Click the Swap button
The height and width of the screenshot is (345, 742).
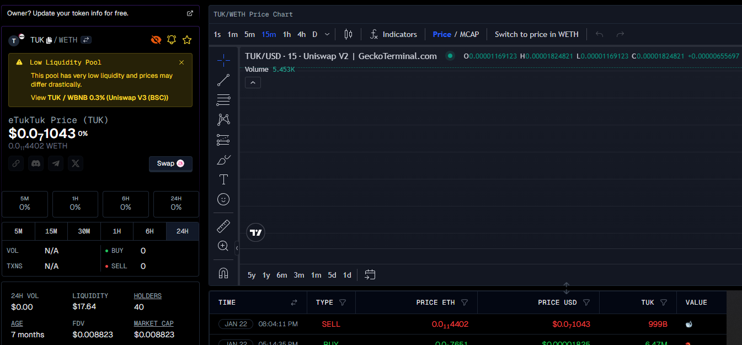(170, 163)
